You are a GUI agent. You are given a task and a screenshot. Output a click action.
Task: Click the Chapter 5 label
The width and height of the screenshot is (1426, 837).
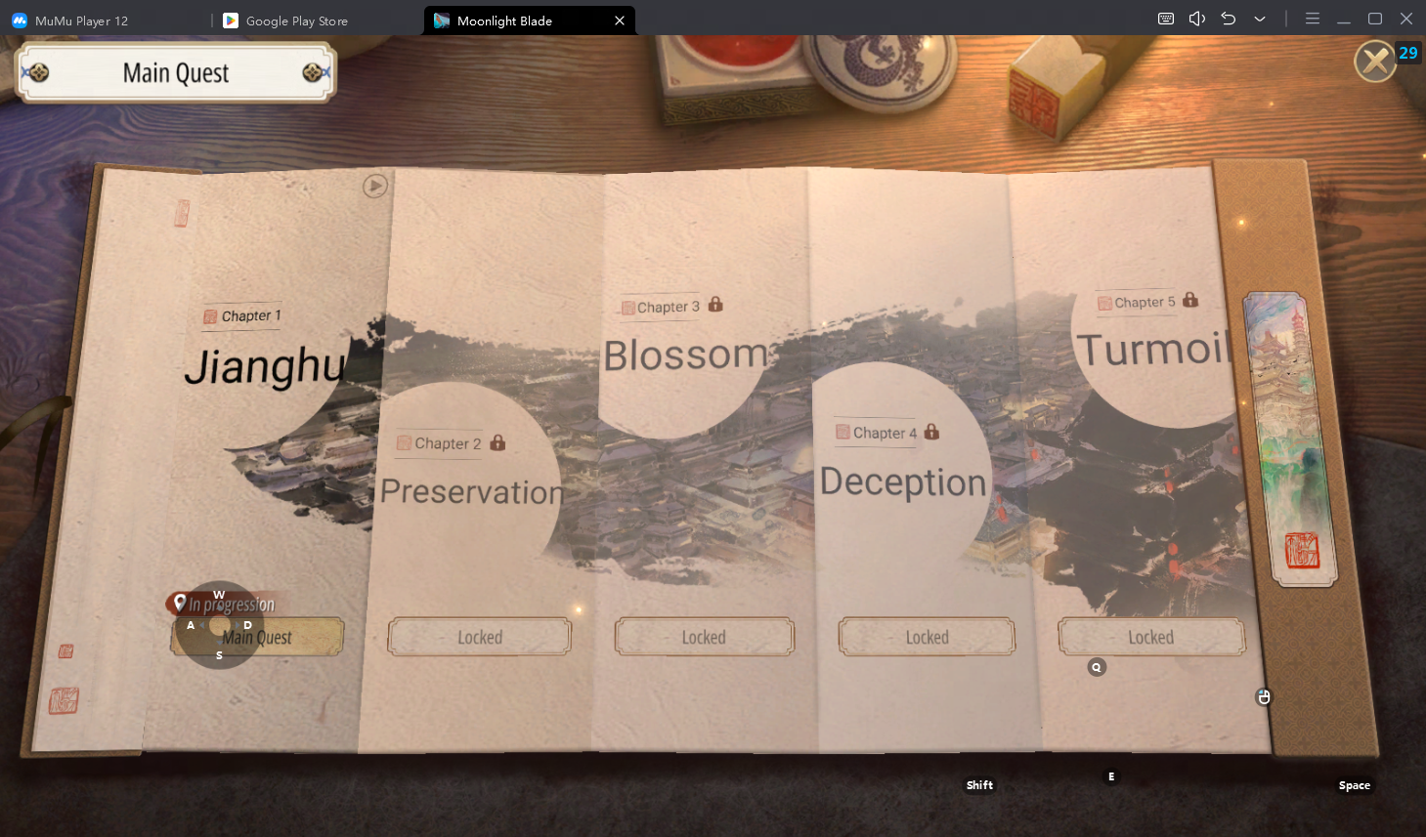[1145, 303]
